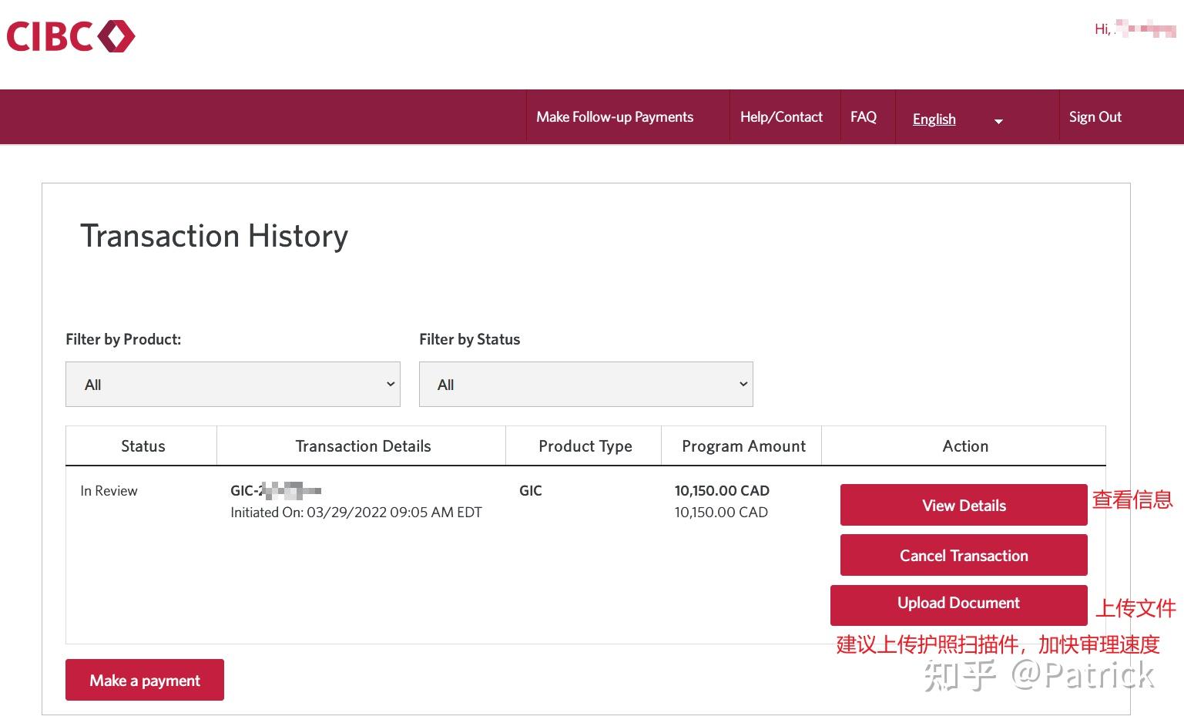The image size is (1184, 723).
Task: Expand the language dropdown arrow
Action: (x=998, y=121)
